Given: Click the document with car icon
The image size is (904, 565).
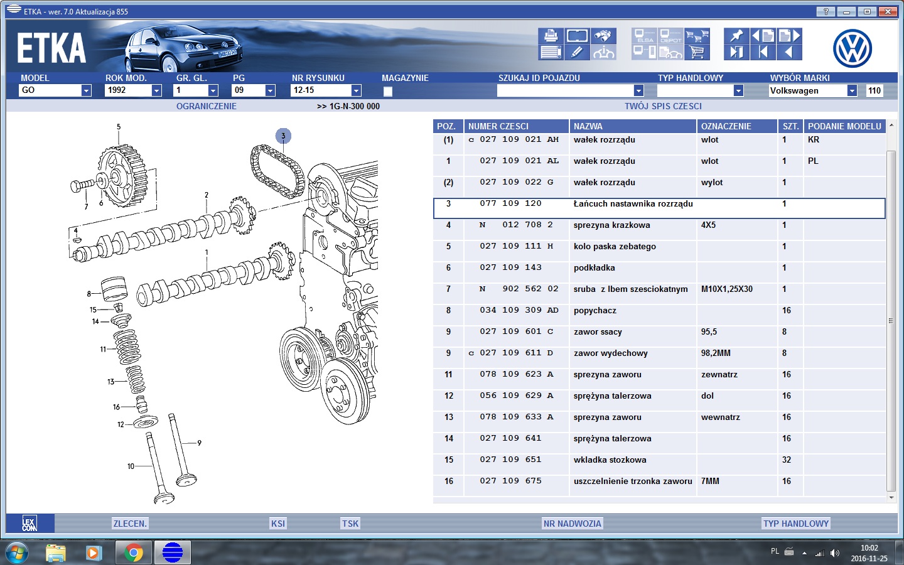Looking at the screenshot, I should point(670,52).
